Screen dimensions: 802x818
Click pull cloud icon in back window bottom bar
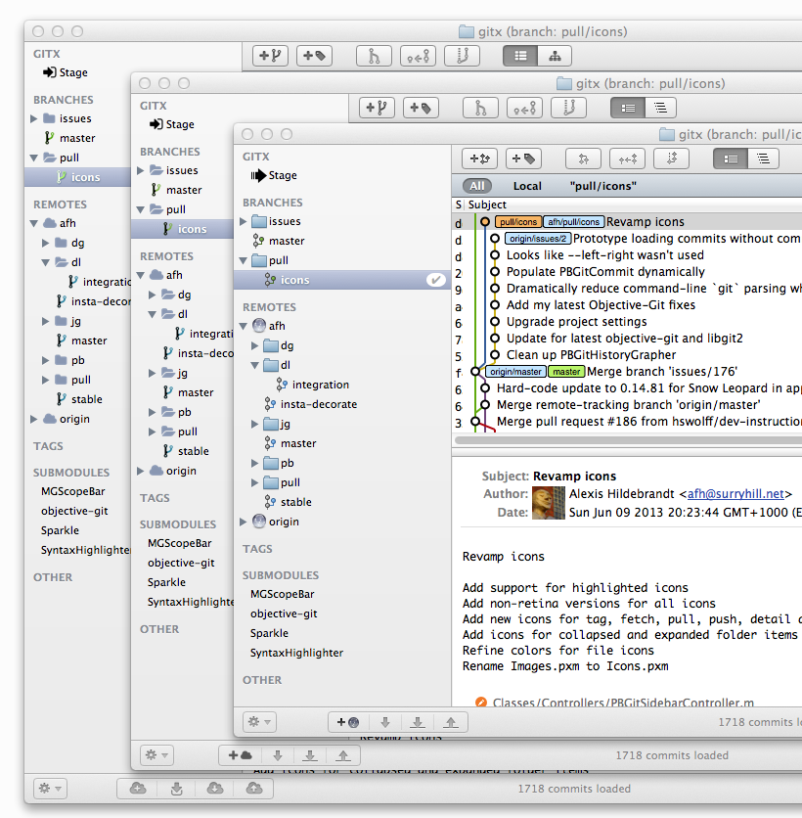(215, 789)
